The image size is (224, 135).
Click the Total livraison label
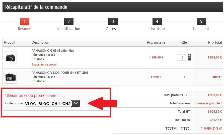181,103
